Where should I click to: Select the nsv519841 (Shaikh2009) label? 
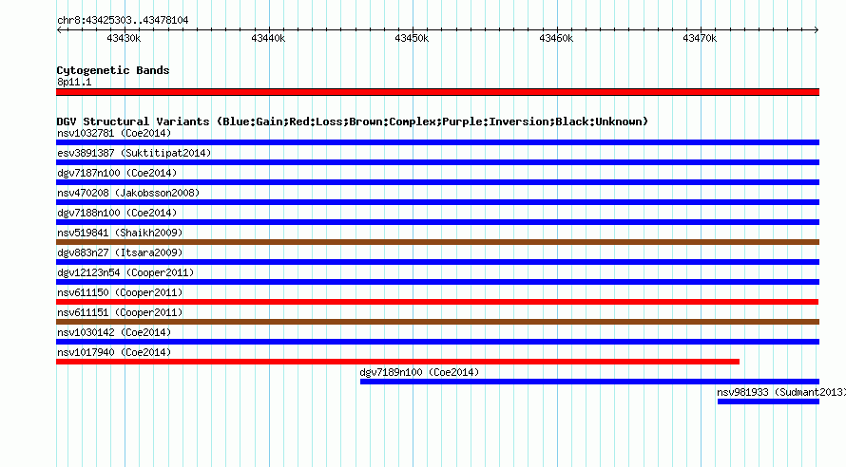pyautogui.click(x=120, y=233)
